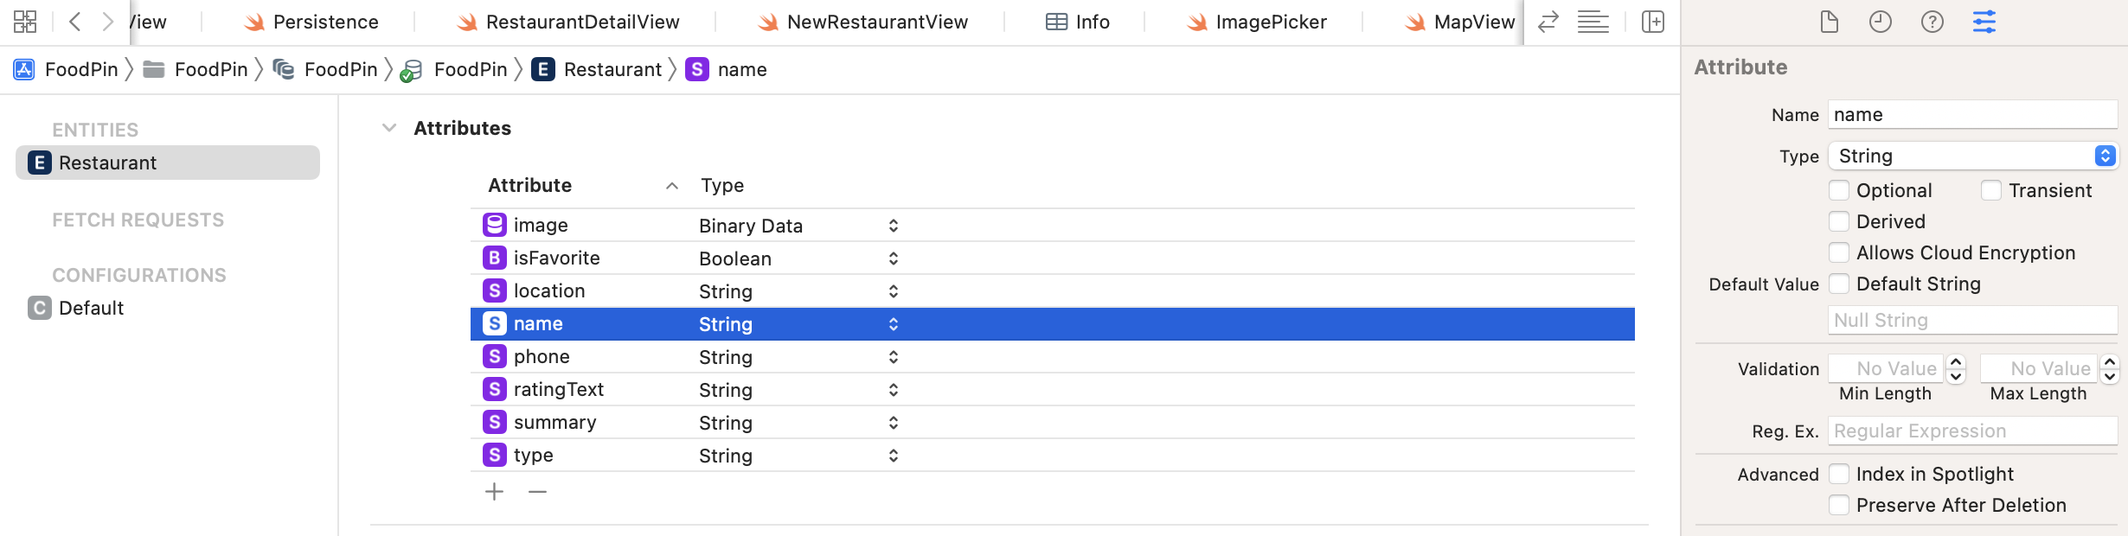Switch to the Persistence tab
The image size is (2128, 536).
point(324,22)
